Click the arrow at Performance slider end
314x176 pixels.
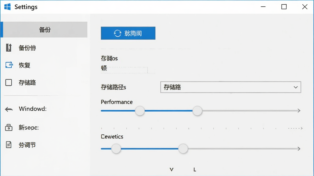point(299,111)
